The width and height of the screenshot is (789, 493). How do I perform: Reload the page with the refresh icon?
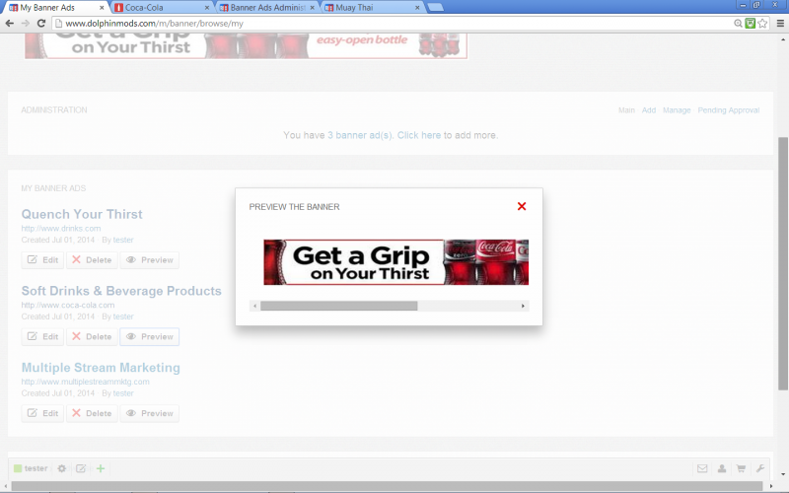click(41, 23)
